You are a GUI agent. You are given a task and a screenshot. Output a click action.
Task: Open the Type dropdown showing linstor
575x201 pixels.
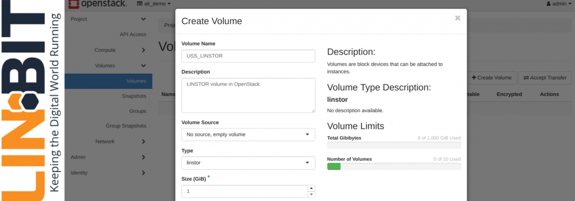[x=248, y=163]
